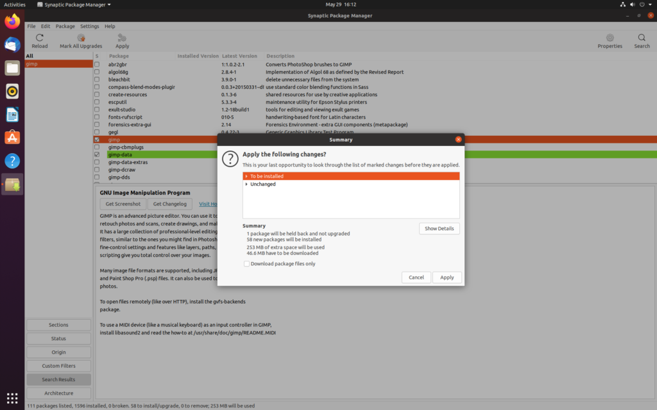Click the Visit Homepage link
This screenshot has width=657, height=410.
pyautogui.click(x=208, y=204)
